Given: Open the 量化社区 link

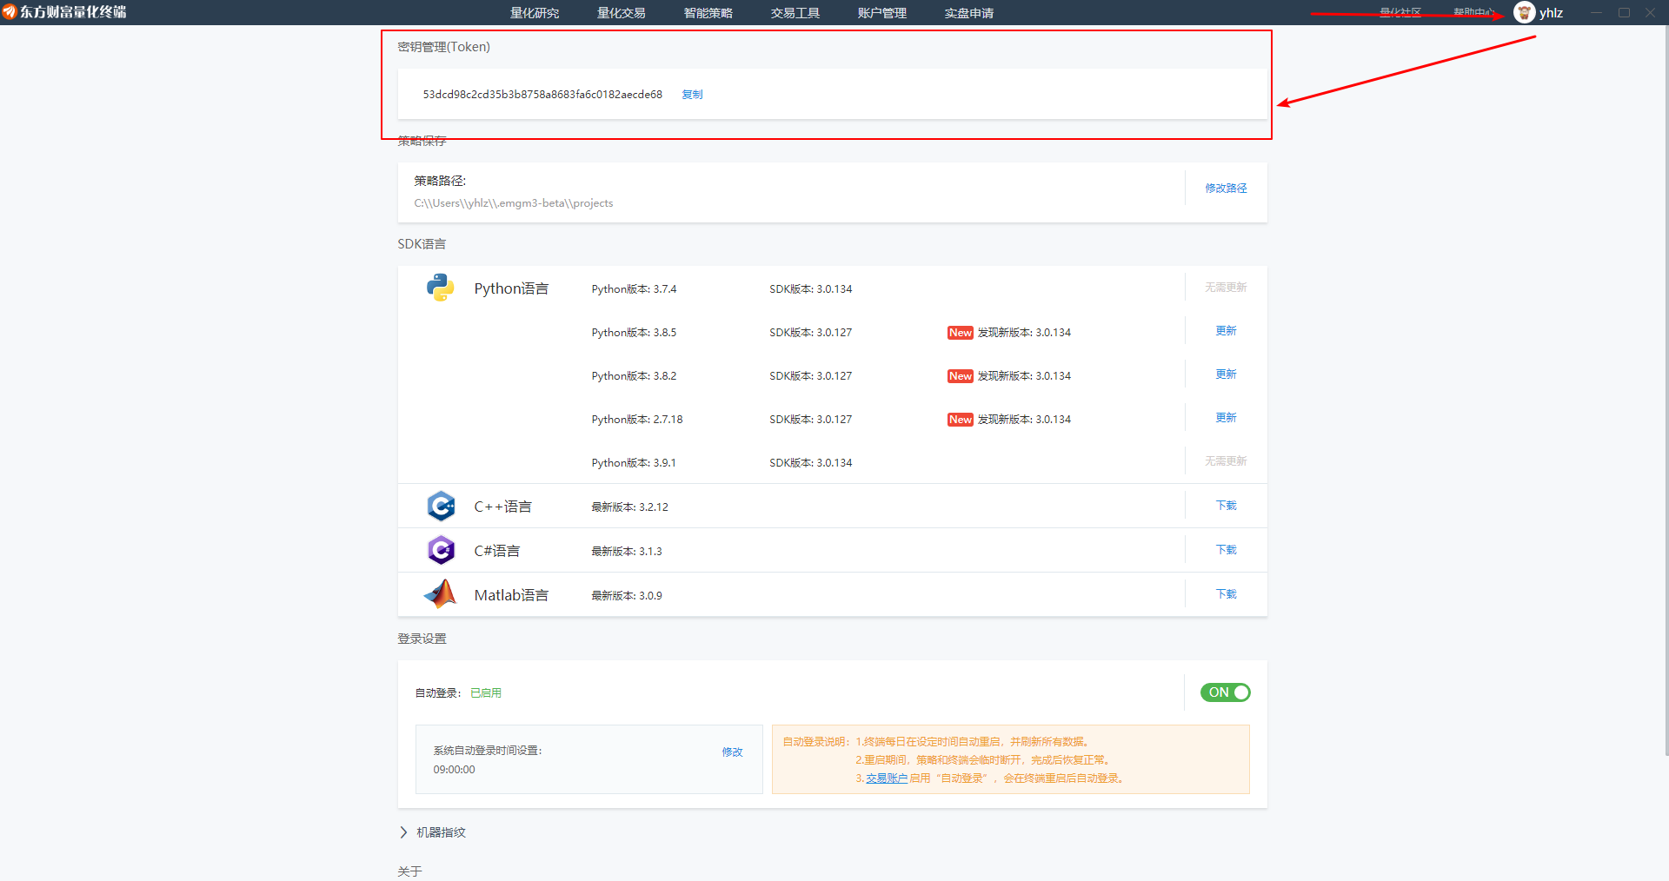Looking at the screenshot, I should pyautogui.click(x=1400, y=12).
